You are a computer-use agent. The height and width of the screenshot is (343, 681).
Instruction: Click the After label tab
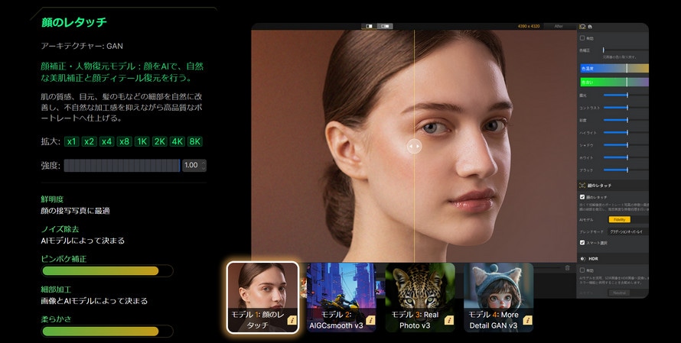[559, 27]
